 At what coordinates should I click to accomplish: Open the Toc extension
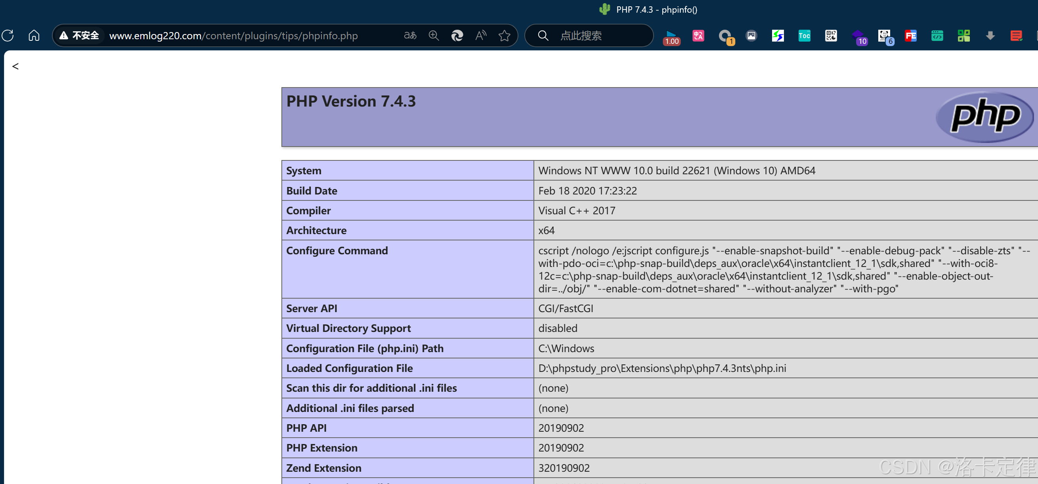tap(804, 35)
